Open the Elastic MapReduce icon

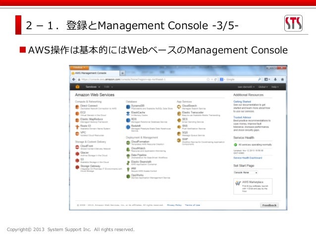pyautogui.click(x=77, y=120)
